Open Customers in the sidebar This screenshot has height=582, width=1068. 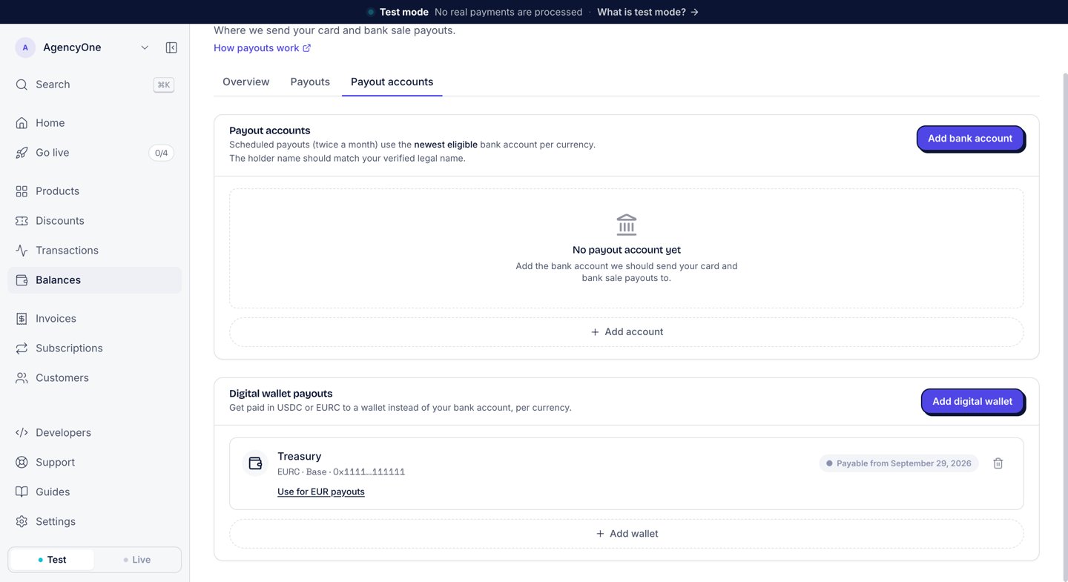[x=94, y=378]
